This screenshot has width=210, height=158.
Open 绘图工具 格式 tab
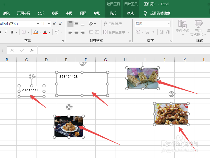coord(113,13)
